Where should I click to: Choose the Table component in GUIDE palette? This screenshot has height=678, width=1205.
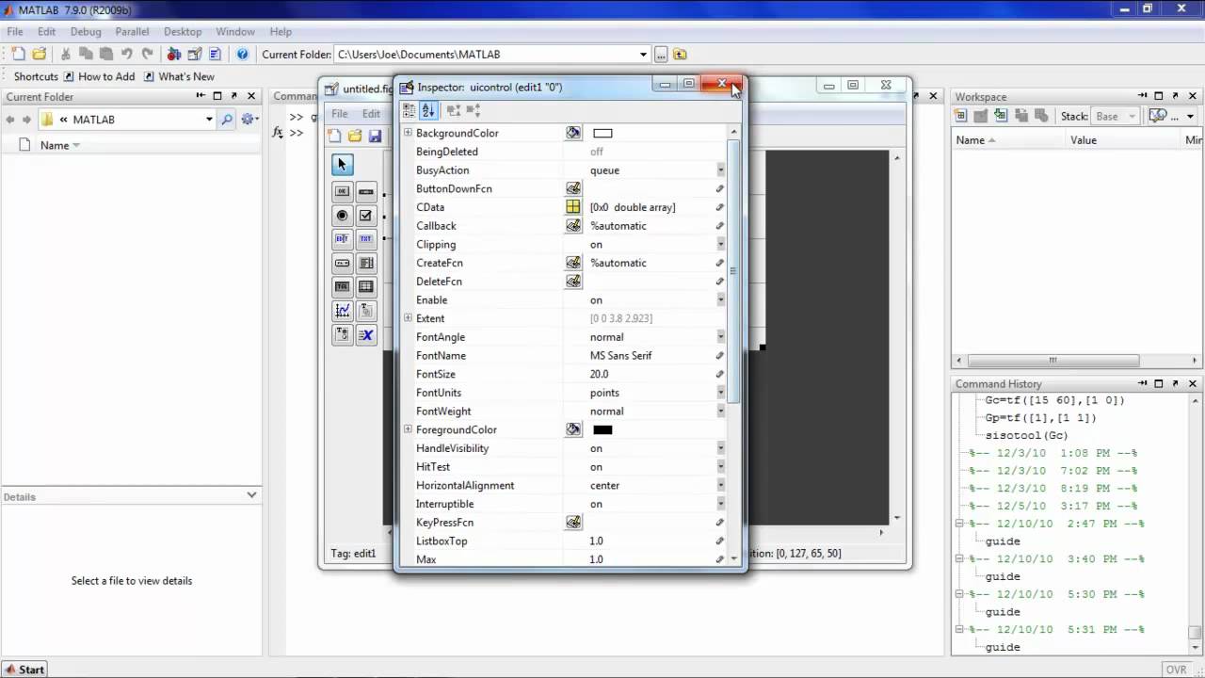pyautogui.click(x=366, y=286)
